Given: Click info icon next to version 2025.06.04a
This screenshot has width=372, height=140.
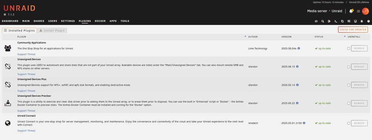Looking at the screenshot, I should (299, 48).
